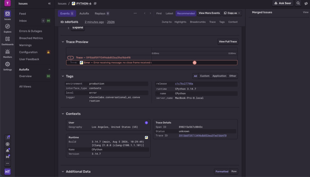
Task: Show Additional Data as Raw
Action: pos(234,172)
